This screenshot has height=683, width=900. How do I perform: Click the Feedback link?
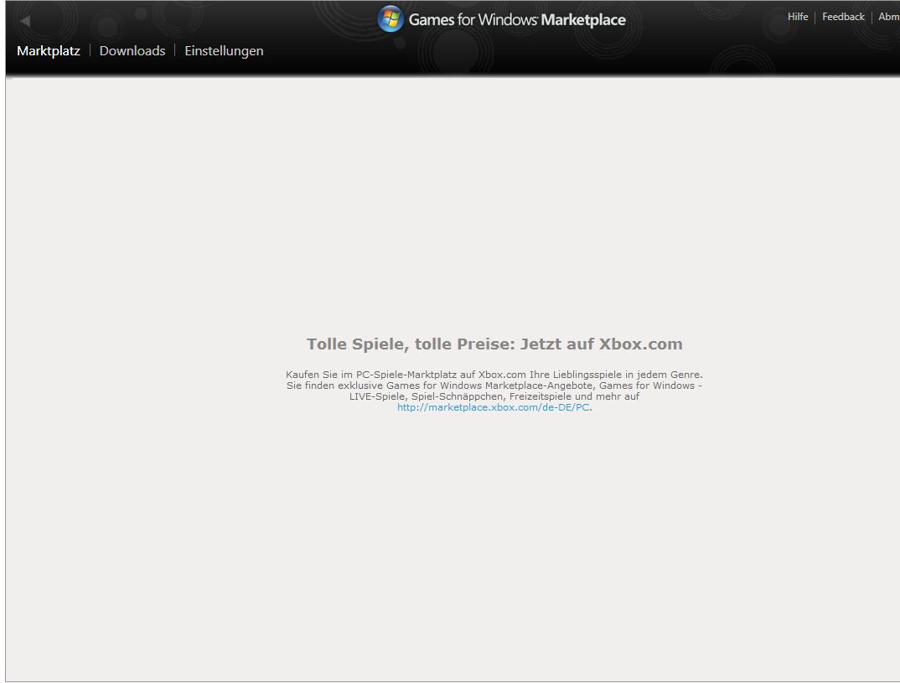[x=843, y=17]
